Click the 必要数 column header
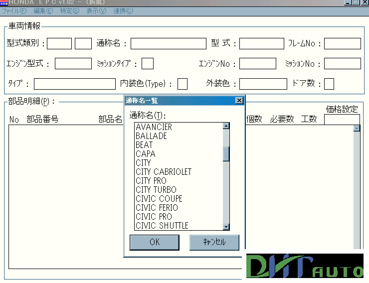 [x=282, y=119]
